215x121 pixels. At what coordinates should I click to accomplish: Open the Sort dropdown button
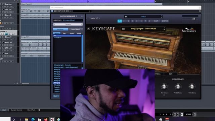tap(56, 96)
